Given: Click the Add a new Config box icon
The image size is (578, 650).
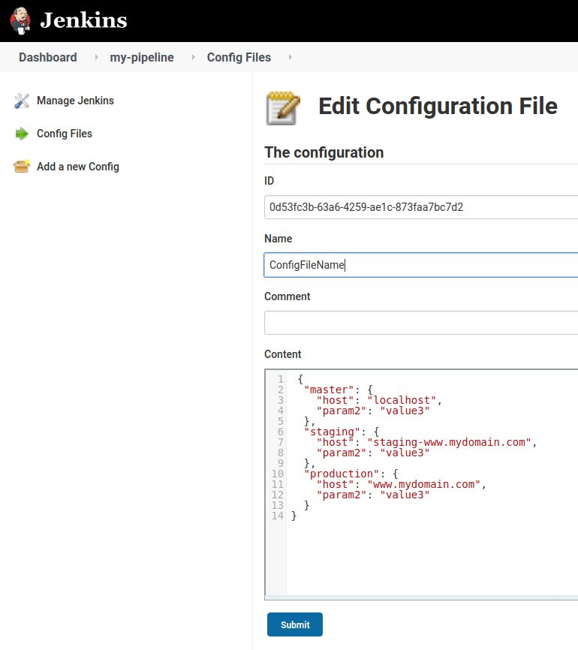Looking at the screenshot, I should coord(22,167).
